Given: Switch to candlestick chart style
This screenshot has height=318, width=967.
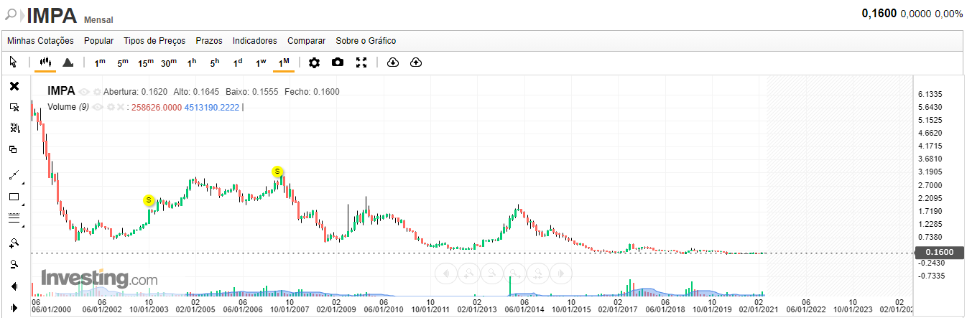Looking at the screenshot, I should [45, 62].
